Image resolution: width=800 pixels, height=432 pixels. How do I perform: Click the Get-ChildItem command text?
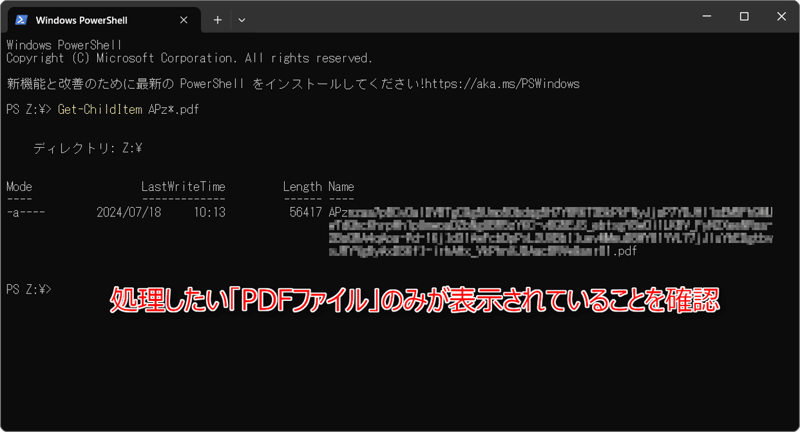click(101, 109)
